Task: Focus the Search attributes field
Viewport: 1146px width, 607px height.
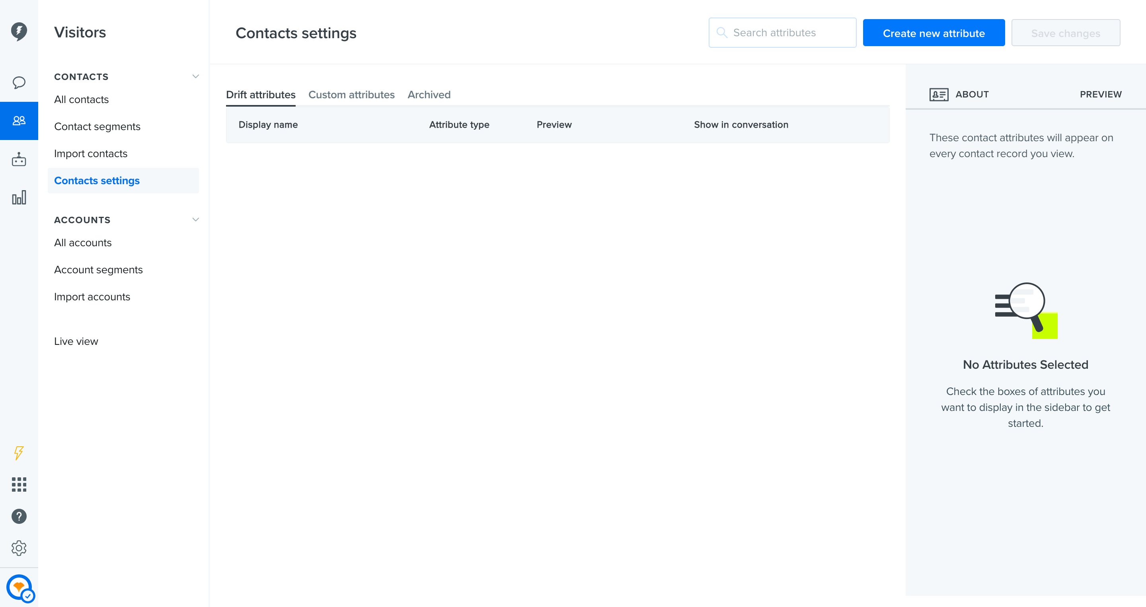Action: click(x=782, y=33)
